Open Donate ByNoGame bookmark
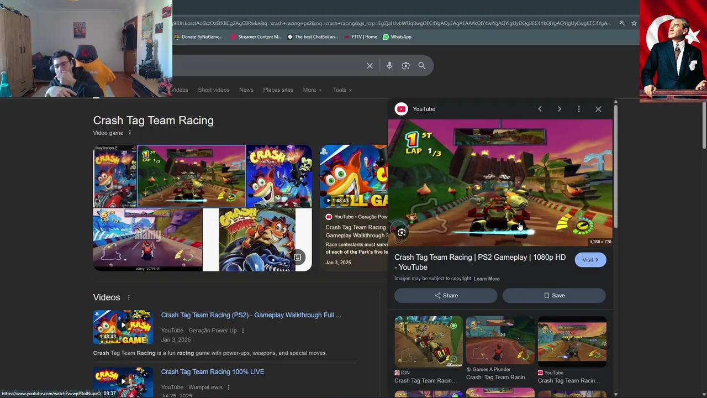This screenshot has width=707, height=398. [x=198, y=37]
